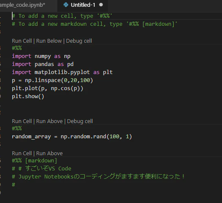The height and width of the screenshot is (203, 222).
Task: Run Cell for the markdown cell
Action: pos(22,154)
